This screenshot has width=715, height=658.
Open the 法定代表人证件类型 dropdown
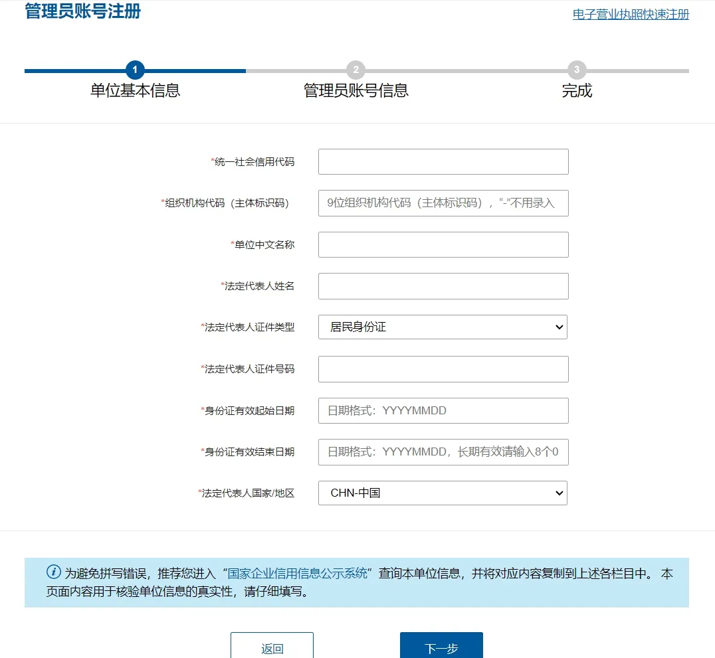point(443,327)
